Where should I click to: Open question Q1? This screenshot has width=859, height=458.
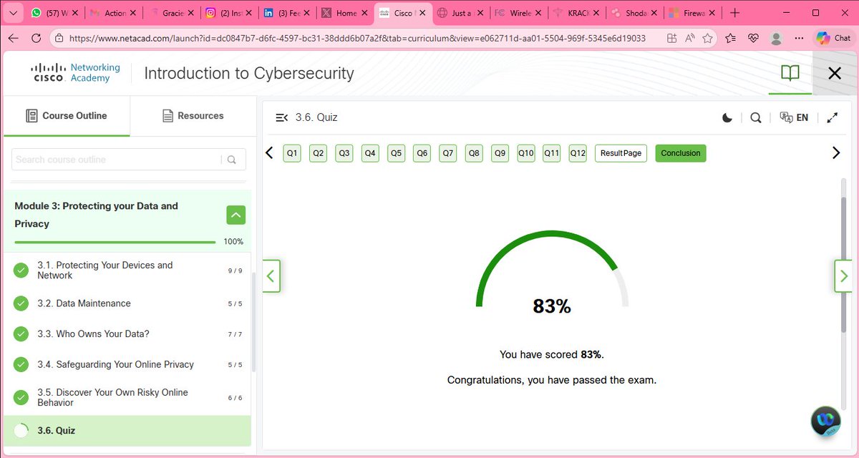[292, 153]
